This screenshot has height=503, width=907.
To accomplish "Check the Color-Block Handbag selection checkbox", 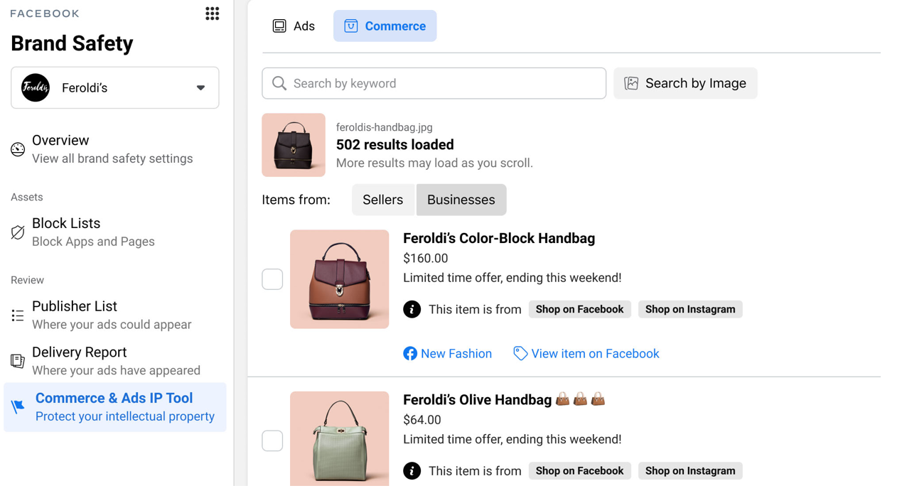I will click(x=272, y=279).
